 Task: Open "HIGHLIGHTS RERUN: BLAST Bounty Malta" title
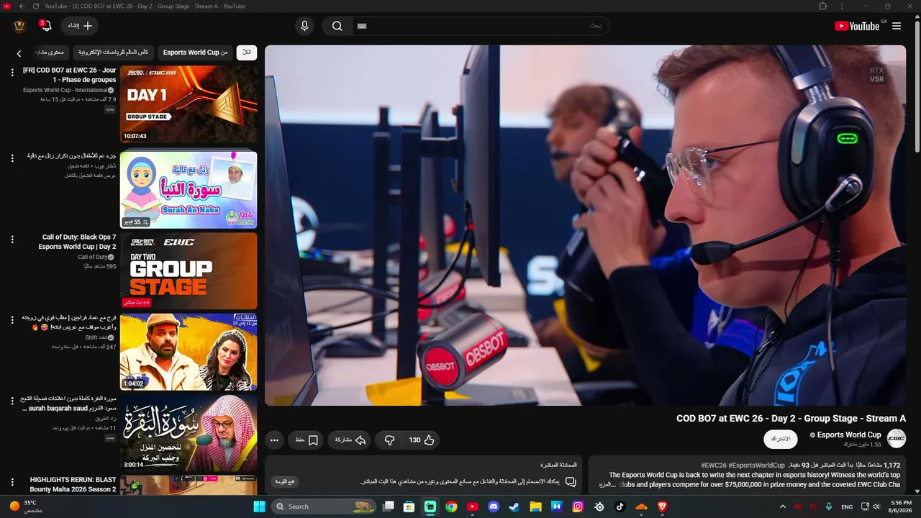point(73,484)
